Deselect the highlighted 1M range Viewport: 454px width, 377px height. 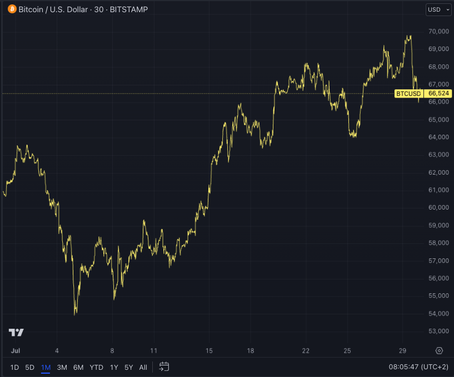46,367
